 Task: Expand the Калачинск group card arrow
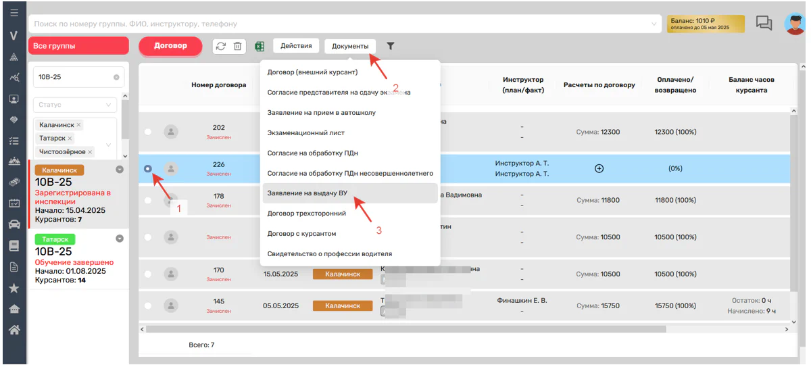pyautogui.click(x=120, y=170)
